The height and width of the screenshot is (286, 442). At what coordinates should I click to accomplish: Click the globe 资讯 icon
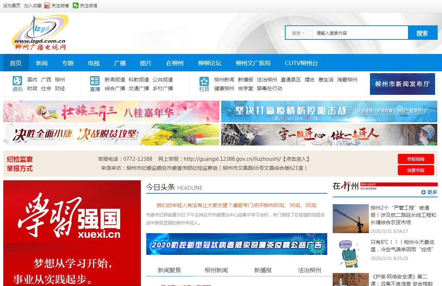click(x=17, y=81)
